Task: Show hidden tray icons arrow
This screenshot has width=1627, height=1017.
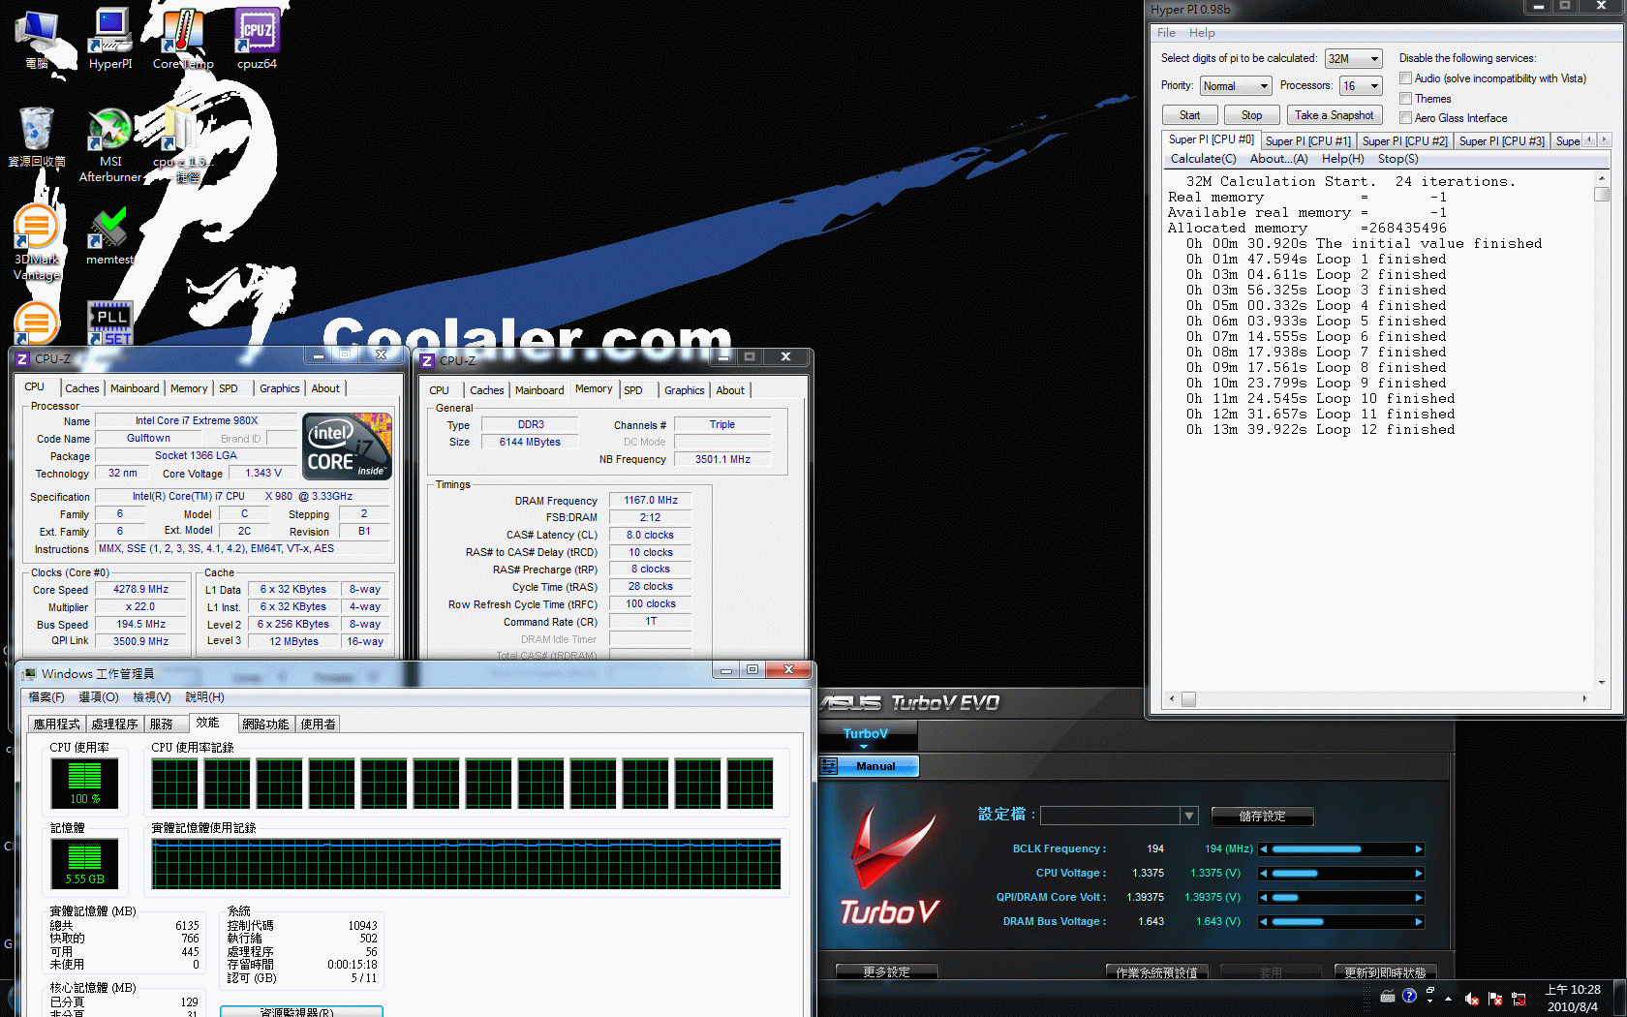Action: click(x=1448, y=999)
